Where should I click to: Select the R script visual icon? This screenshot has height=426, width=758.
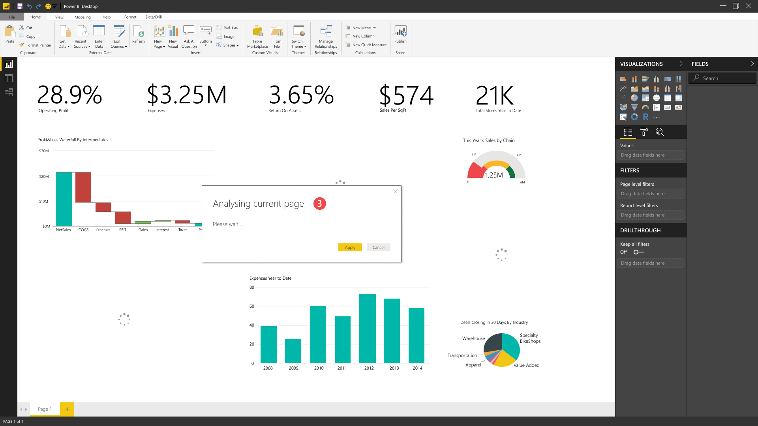coord(645,117)
